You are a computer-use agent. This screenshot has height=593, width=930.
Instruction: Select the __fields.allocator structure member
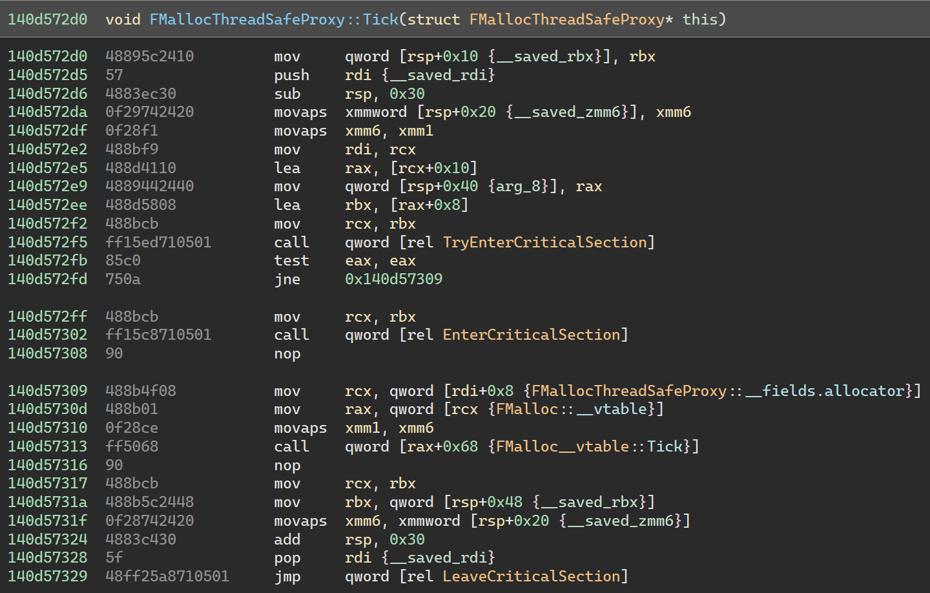point(824,390)
